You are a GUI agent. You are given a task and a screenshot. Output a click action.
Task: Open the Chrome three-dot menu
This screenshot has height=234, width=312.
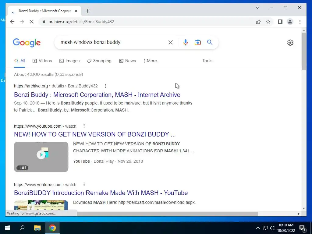tap(300, 22)
